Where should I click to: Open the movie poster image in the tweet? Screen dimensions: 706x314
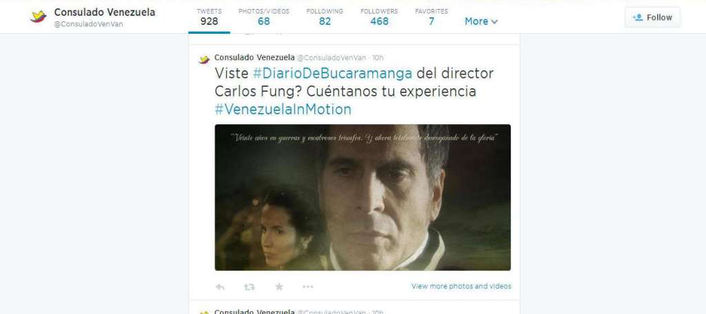point(363,197)
